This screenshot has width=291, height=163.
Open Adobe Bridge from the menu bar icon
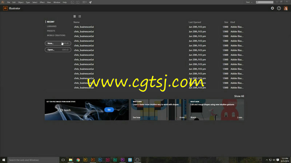coord(72,2)
